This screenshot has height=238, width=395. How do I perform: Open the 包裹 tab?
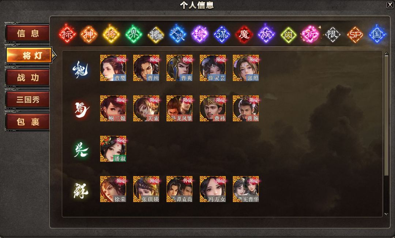click(27, 122)
